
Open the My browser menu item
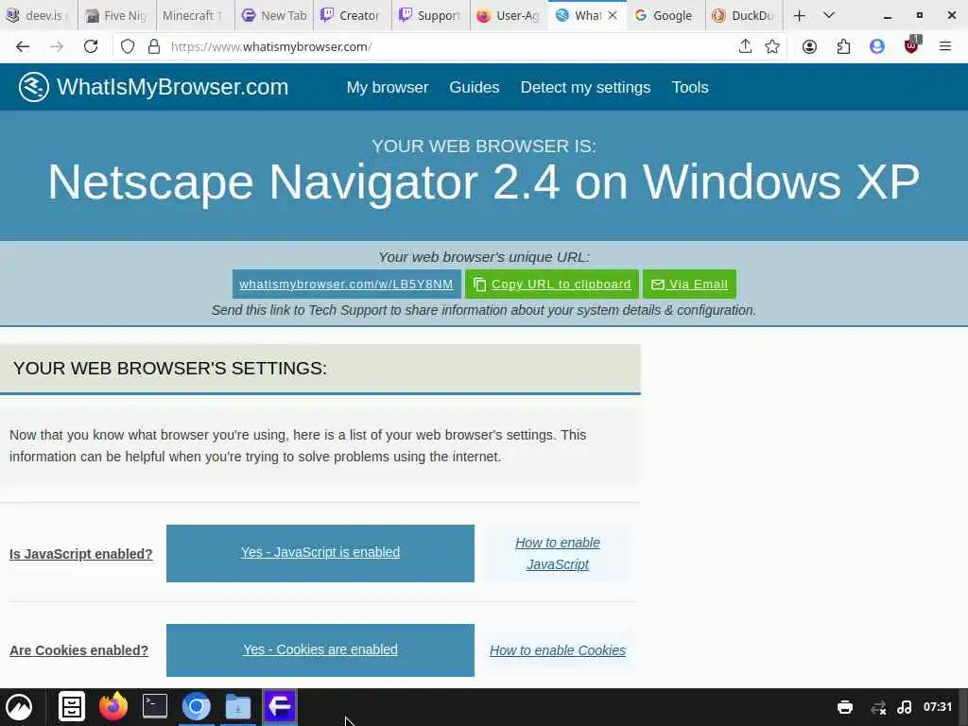point(387,88)
